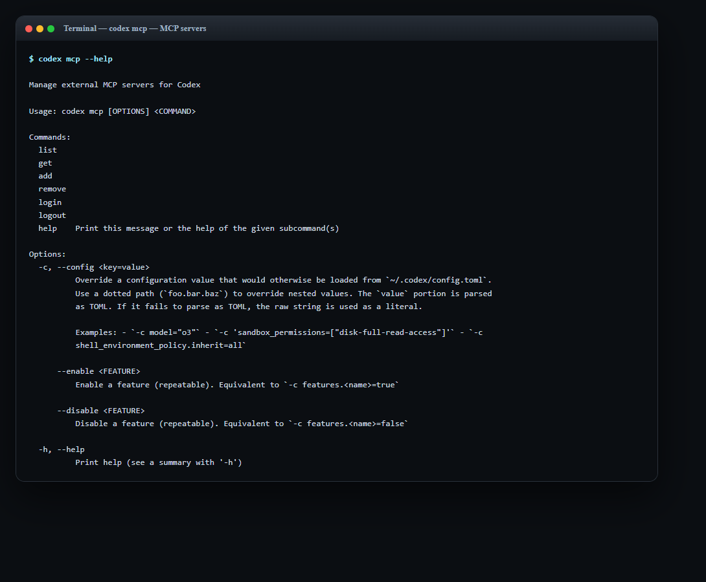Click the 'Usage: codex mcp [OPTIONS] <COMMAND>' line
The height and width of the screenshot is (582, 706).
(x=112, y=111)
